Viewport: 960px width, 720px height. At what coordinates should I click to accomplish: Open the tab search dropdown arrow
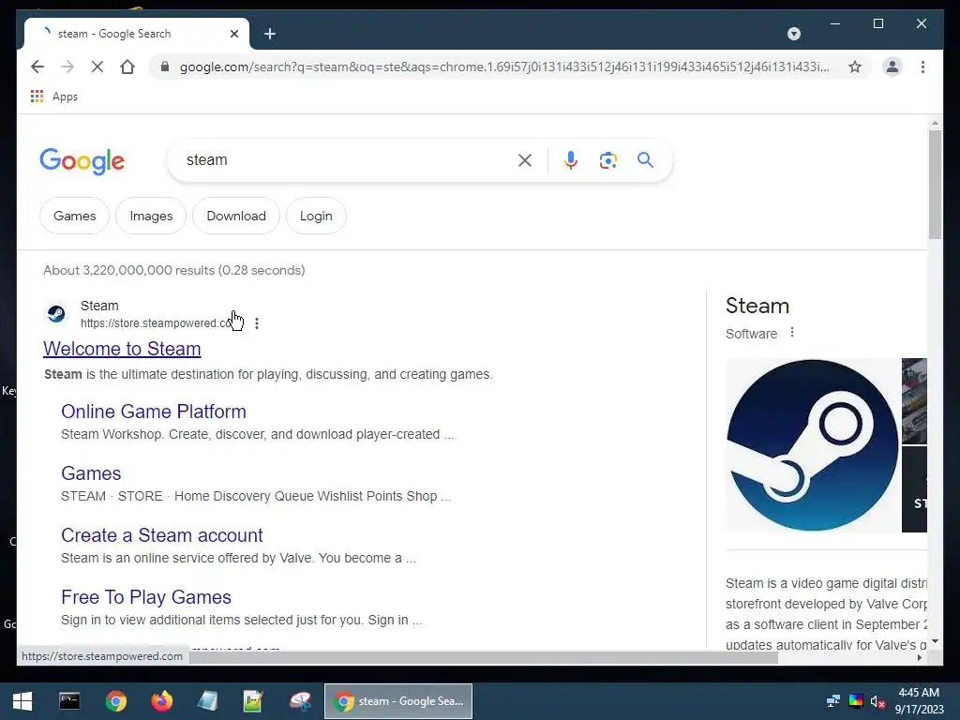[793, 34]
